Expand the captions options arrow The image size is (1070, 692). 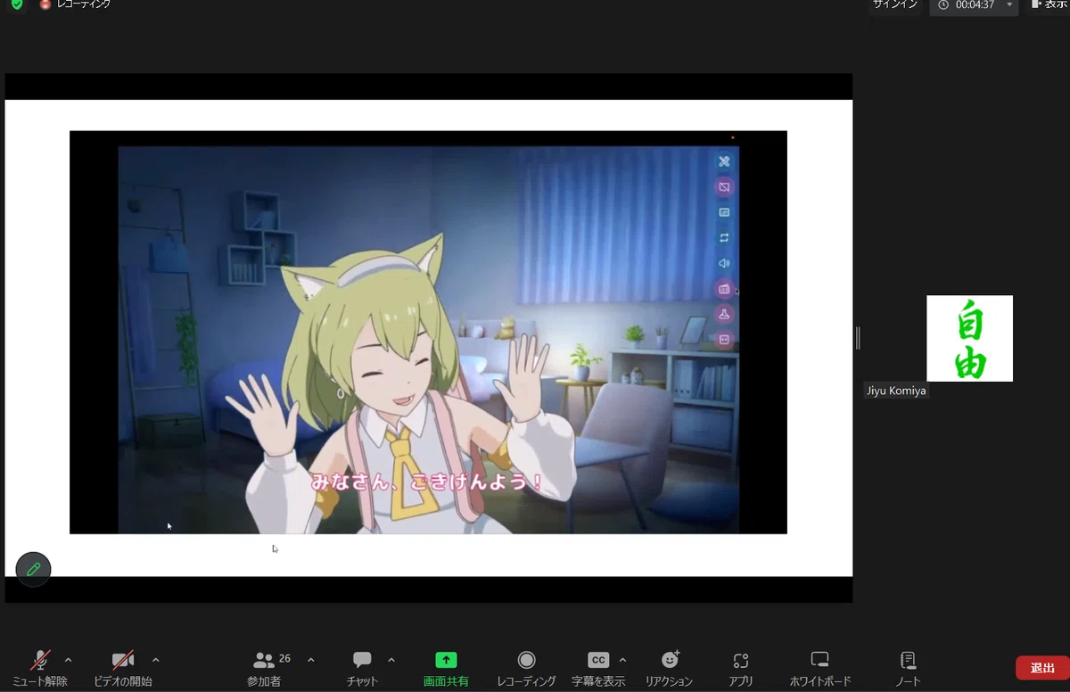click(x=622, y=660)
